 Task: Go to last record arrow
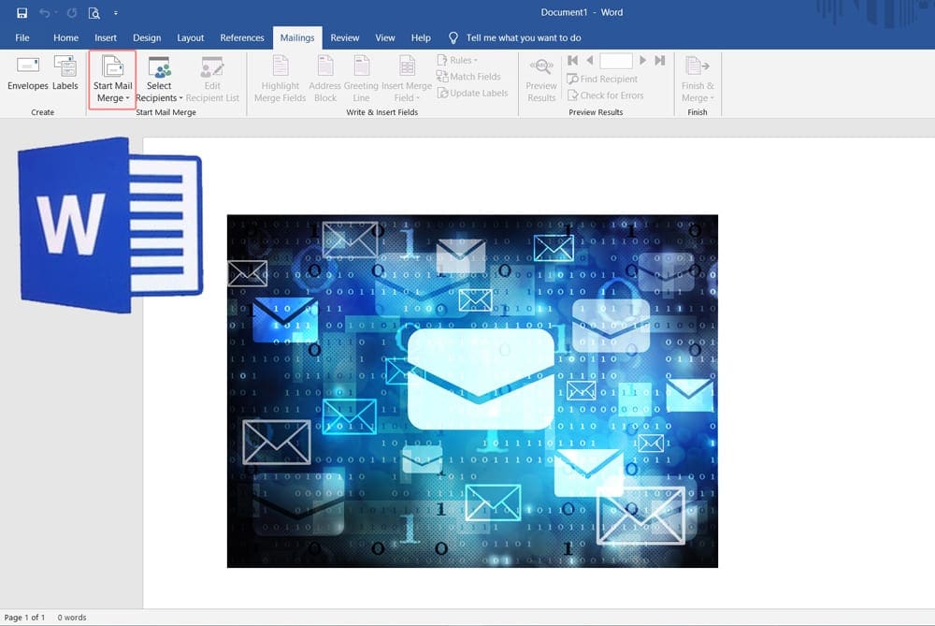tap(659, 60)
